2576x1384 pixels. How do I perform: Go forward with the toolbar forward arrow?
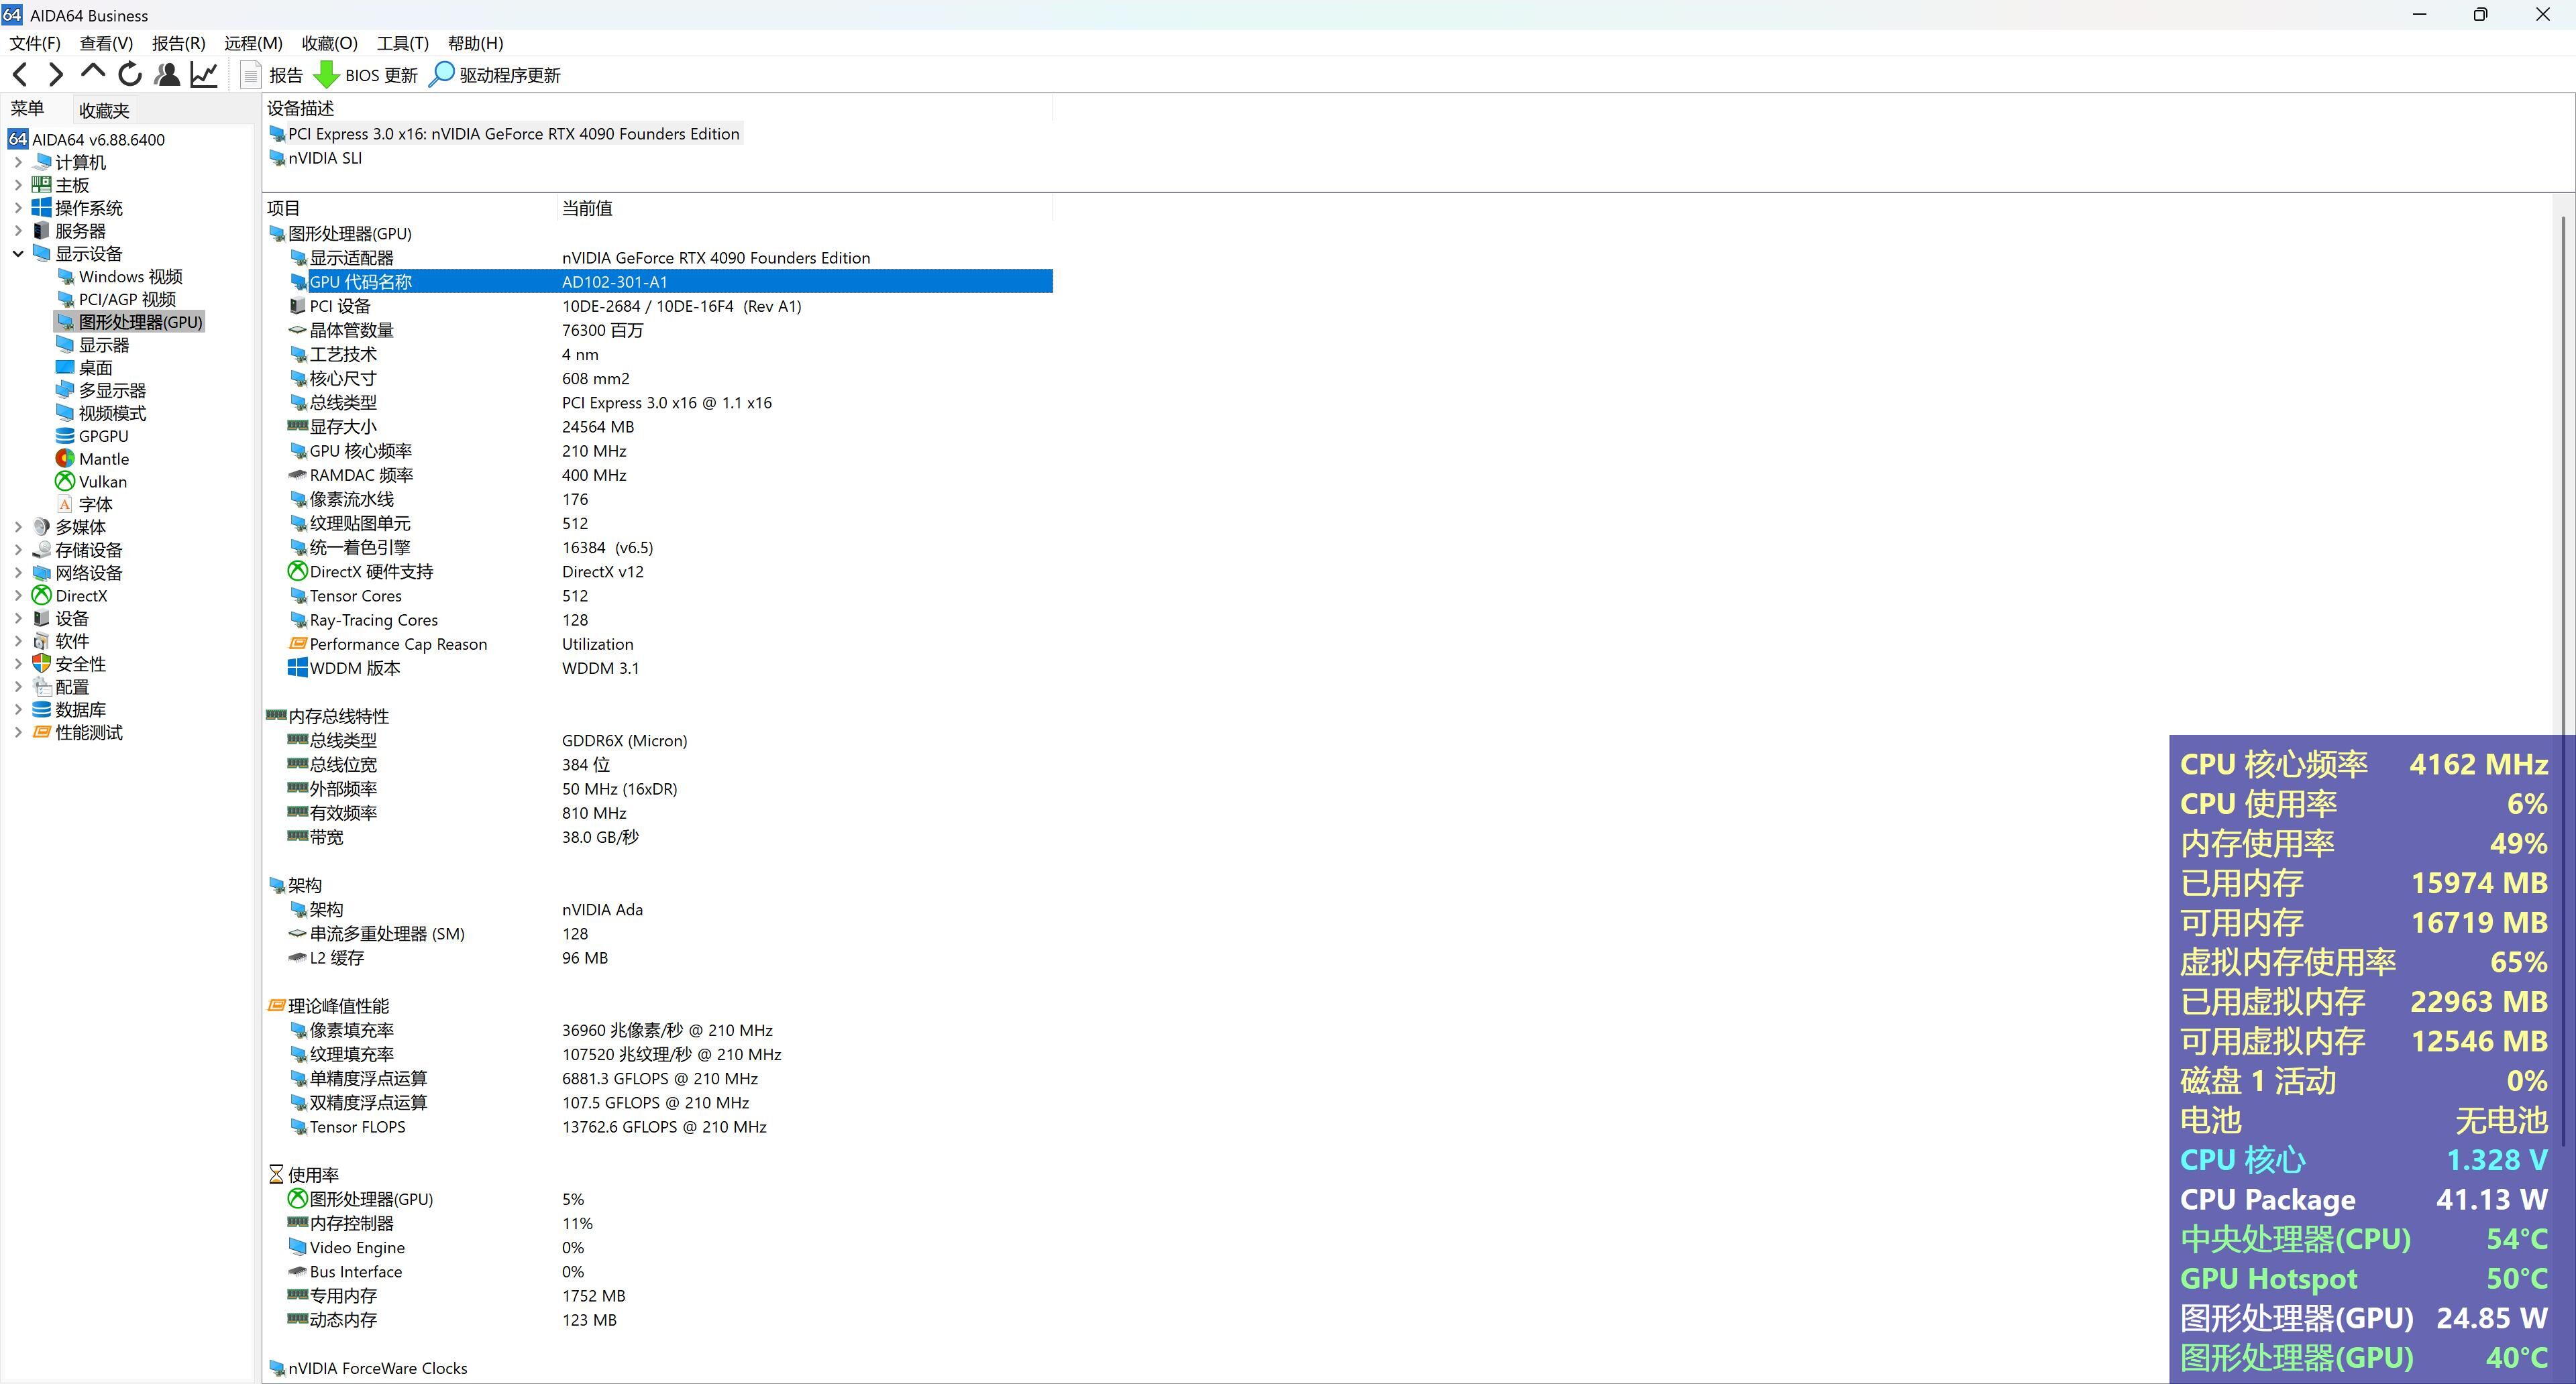[x=56, y=75]
